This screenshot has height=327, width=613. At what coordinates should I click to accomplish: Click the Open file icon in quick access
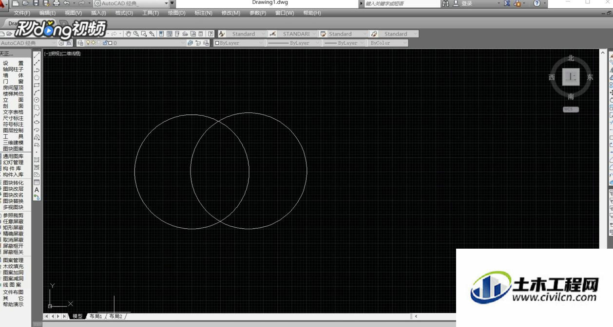[x=25, y=3]
